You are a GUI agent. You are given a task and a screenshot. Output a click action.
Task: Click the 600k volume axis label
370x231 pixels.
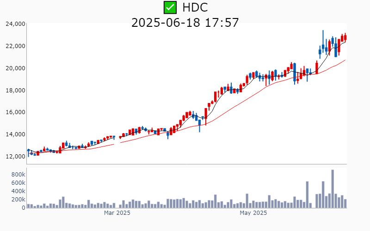coord(18,182)
